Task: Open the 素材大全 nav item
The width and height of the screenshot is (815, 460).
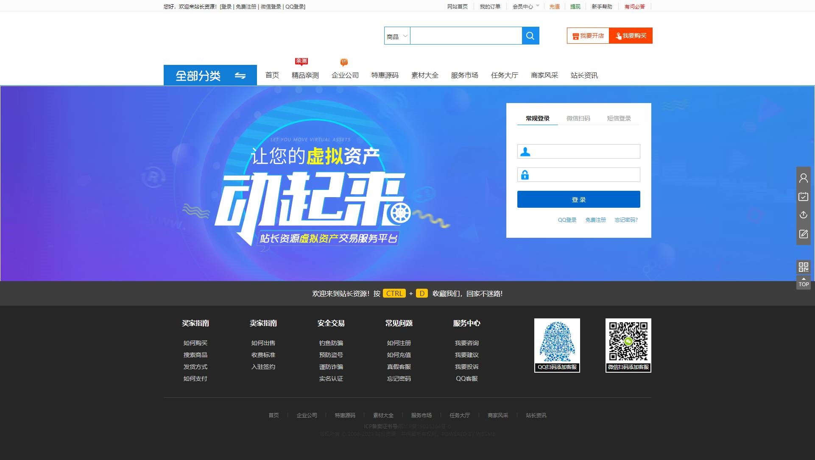Action: pyautogui.click(x=424, y=75)
